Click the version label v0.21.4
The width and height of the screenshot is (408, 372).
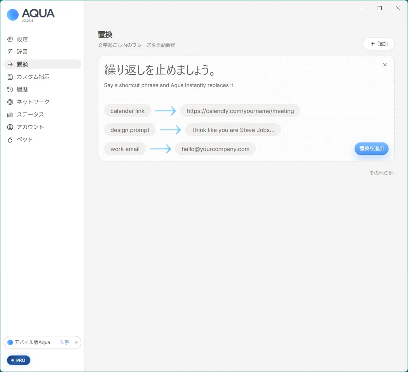pyautogui.click(x=28, y=21)
